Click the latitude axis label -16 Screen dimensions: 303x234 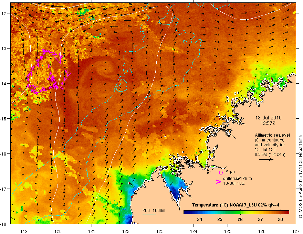click(x=3, y=154)
